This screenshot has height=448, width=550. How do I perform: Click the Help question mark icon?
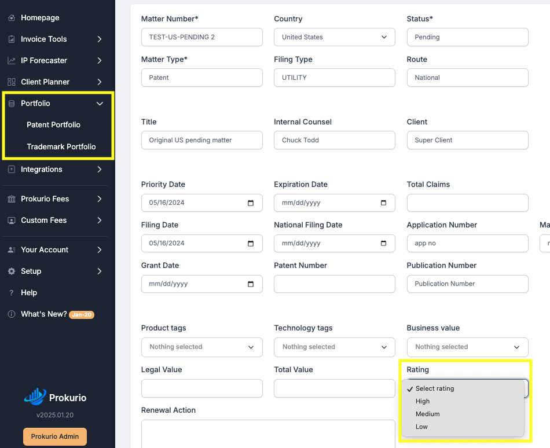click(12, 293)
